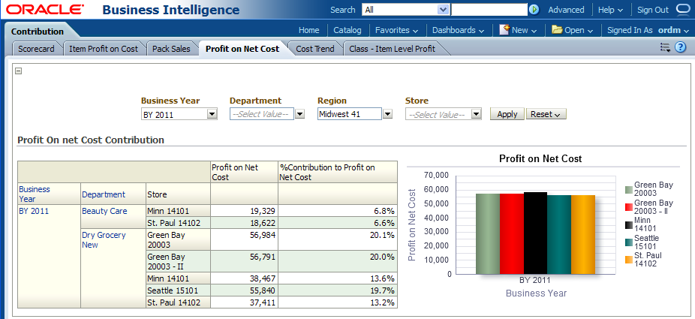
Task: Click inside the search text field
Action: tap(488, 10)
